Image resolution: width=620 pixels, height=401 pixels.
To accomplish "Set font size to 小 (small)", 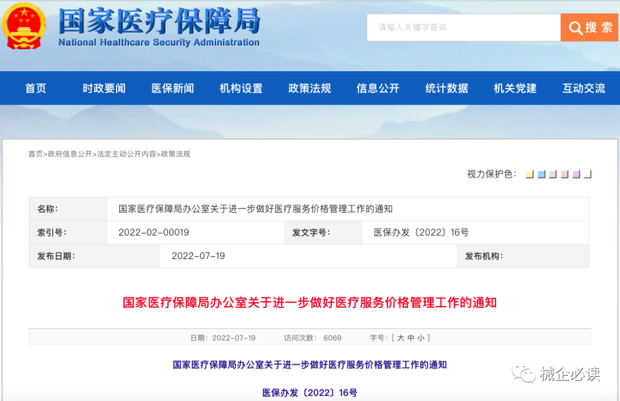I will click(421, 338).
